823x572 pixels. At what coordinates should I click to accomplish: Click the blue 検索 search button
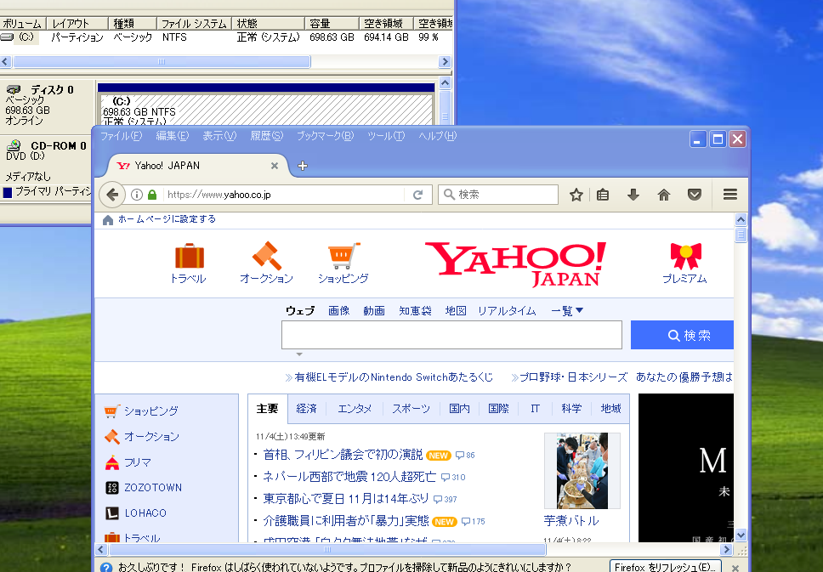683,335
